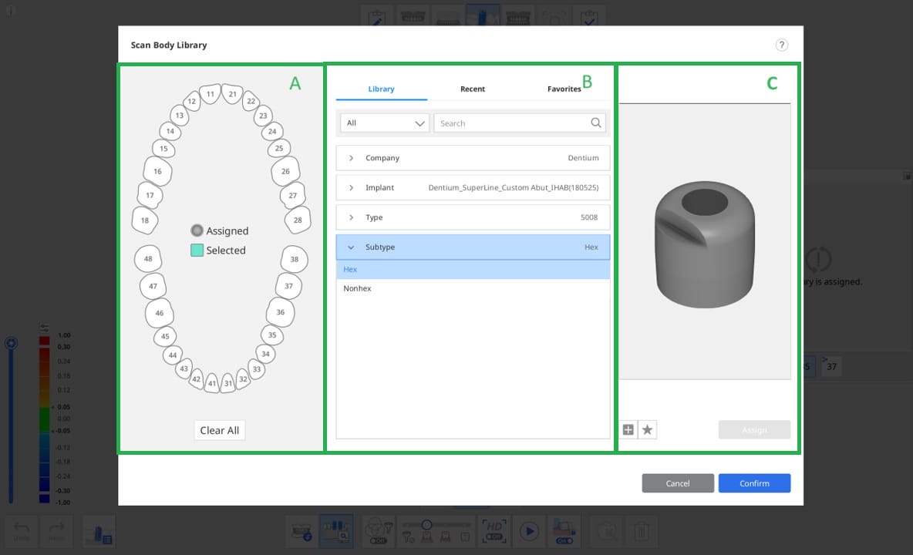Image resolution: width=913 pixels, height=555 pixels.
Task: Choose the Nonhex subtype option
Action: click(473, 288)
